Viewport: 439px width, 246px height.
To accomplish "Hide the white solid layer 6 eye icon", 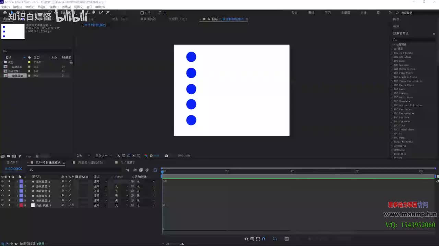I will coord(2,205).
